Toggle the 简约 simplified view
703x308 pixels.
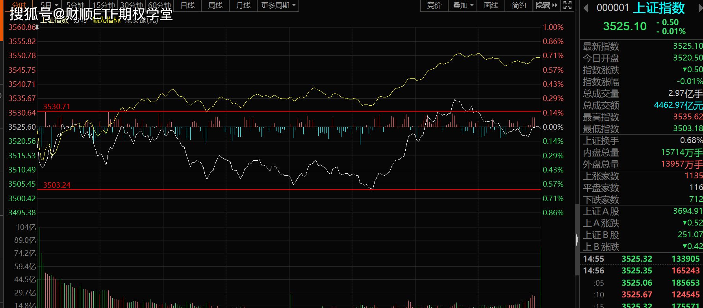(519, 5)
